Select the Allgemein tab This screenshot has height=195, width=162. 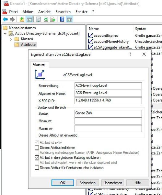[x=40, y=64]
